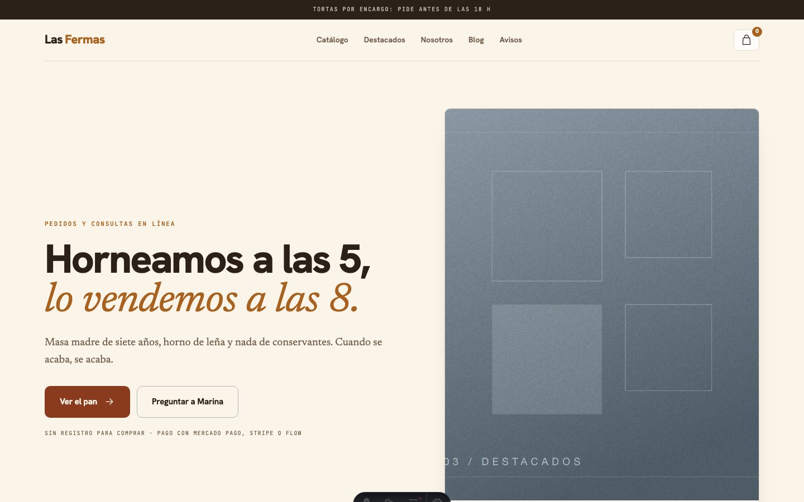804x502 pixels.
Task: Click the 'Horneamos a las 5,' headline
Action: coord(208,259)
